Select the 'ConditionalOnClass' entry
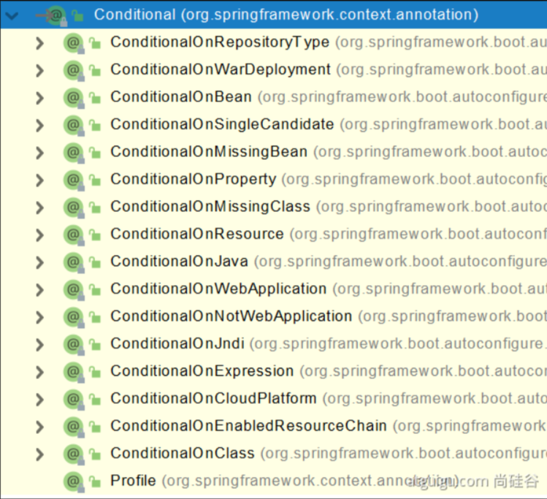The height and width of the screenshot is (499, 547). coord(183,453)
